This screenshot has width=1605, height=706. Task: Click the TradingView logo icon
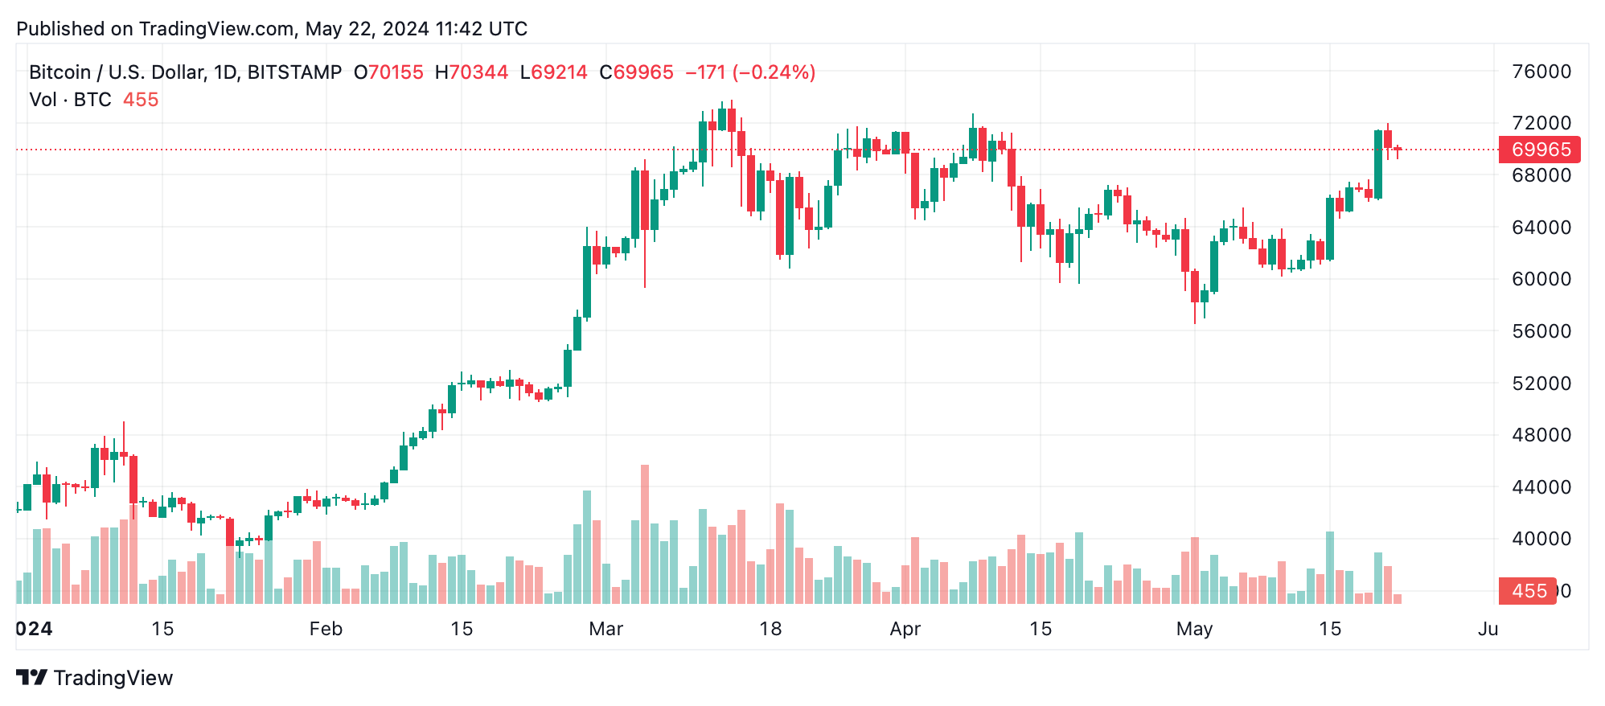[x=31, y=678]
